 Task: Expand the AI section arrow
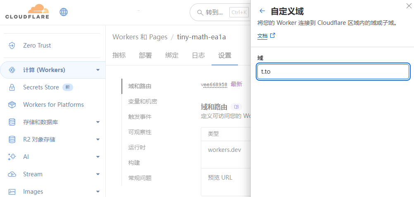click(x=98, y=157)
